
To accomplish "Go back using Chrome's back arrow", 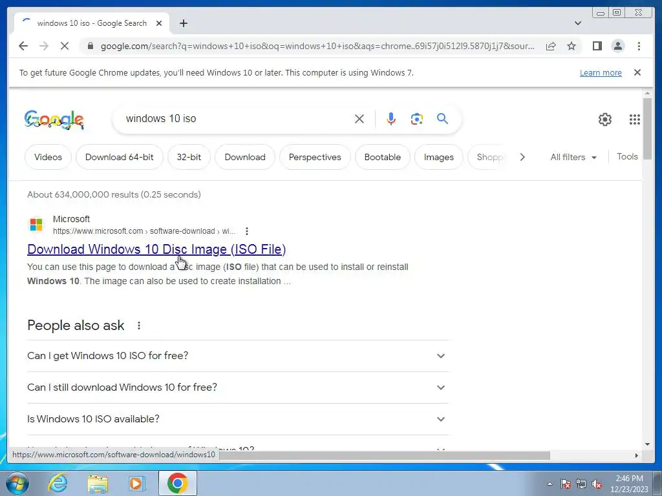I will point(23,46).
